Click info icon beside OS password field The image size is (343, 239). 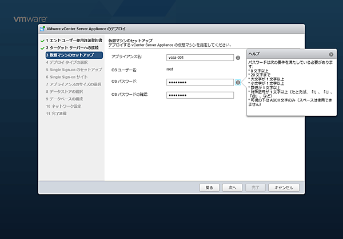point(238,82)
